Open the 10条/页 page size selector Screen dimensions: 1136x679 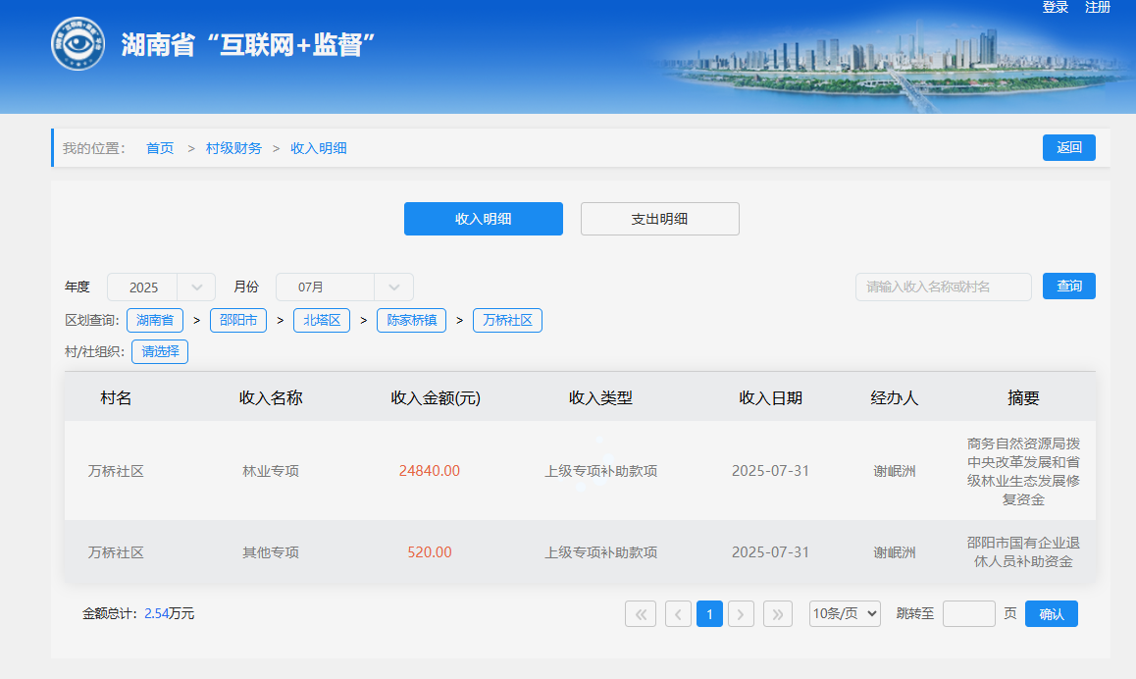(x=845, y=614)
